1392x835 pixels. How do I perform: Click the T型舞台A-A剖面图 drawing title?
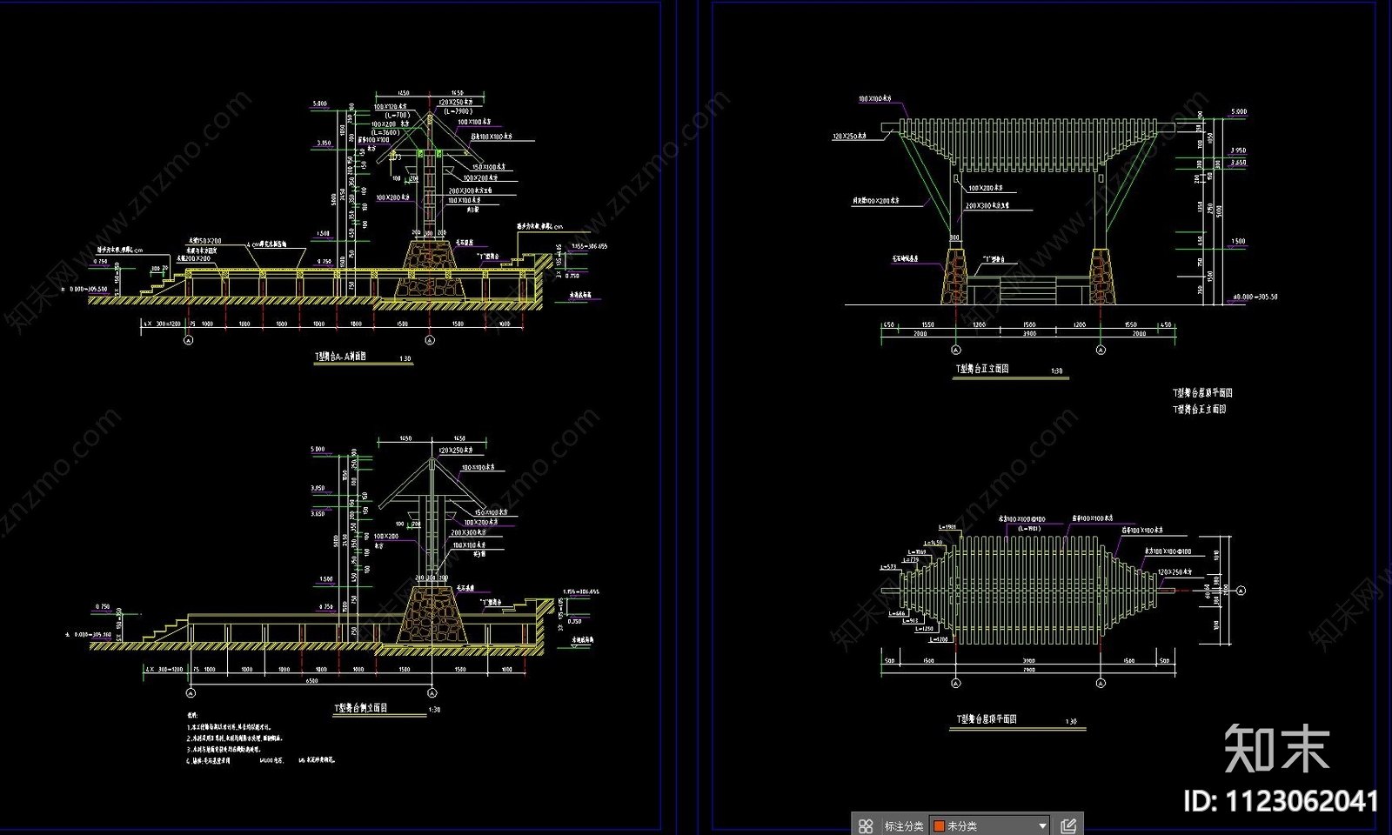click(340, 357)
